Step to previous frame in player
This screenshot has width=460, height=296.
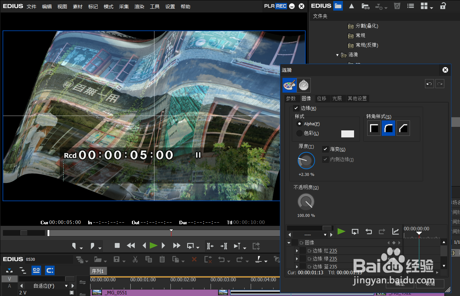pos(144,246)
